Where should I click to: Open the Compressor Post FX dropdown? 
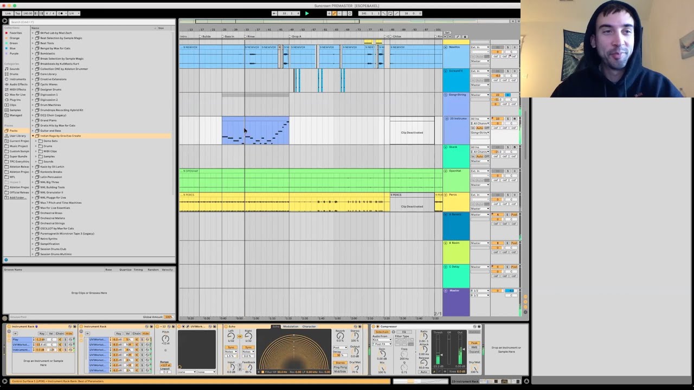pos(381,344)
